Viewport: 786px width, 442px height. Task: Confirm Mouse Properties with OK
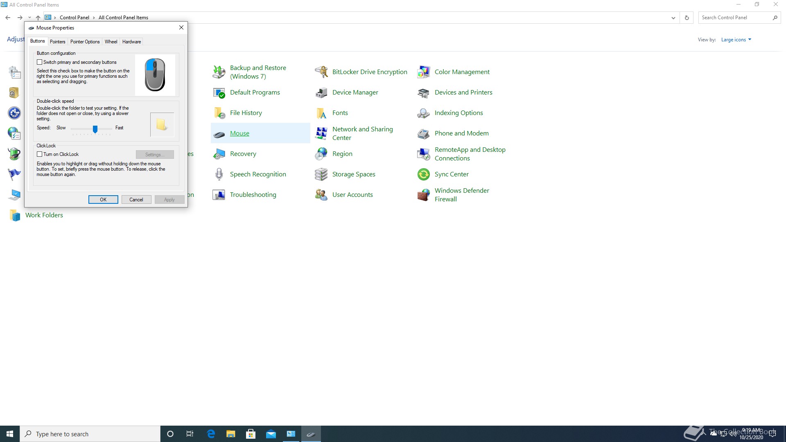103,200
